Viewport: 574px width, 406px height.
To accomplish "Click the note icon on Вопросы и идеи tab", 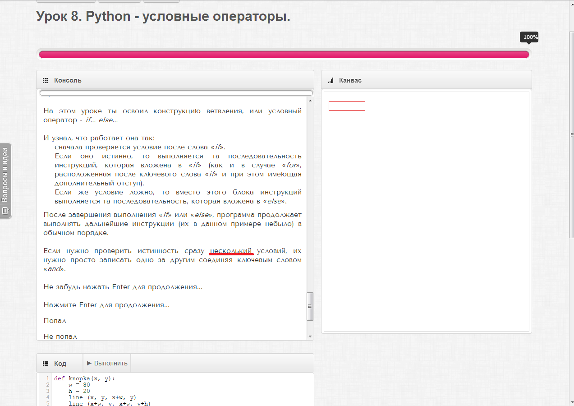I will point(5,211).
